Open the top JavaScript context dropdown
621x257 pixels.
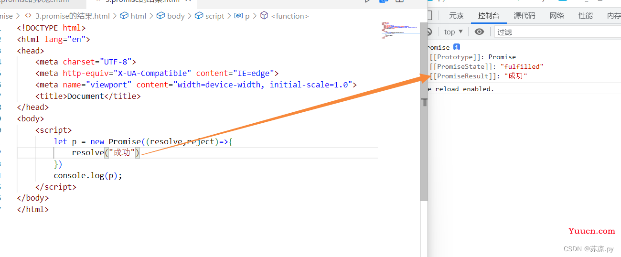[453, 32]
